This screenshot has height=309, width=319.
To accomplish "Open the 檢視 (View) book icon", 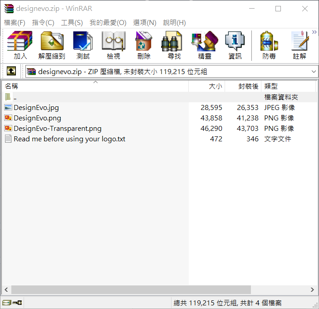I will [x=113, y=41].
